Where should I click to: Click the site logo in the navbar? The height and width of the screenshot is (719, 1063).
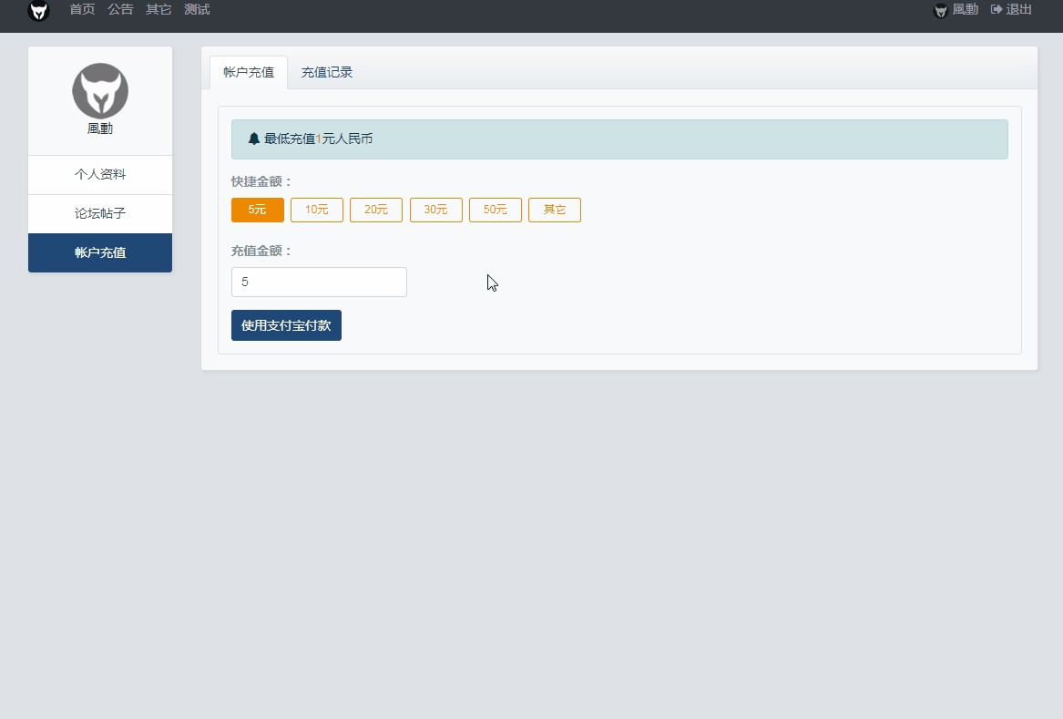[38, 10]
